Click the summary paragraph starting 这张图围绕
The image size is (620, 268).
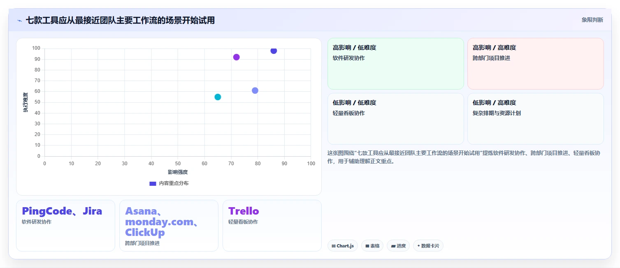point(464,157)
